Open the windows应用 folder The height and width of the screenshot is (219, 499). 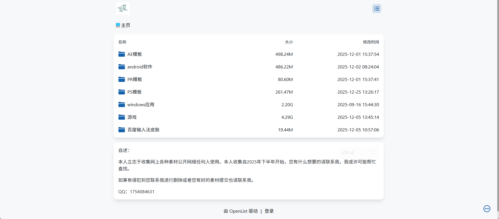(x=248, y=104)
